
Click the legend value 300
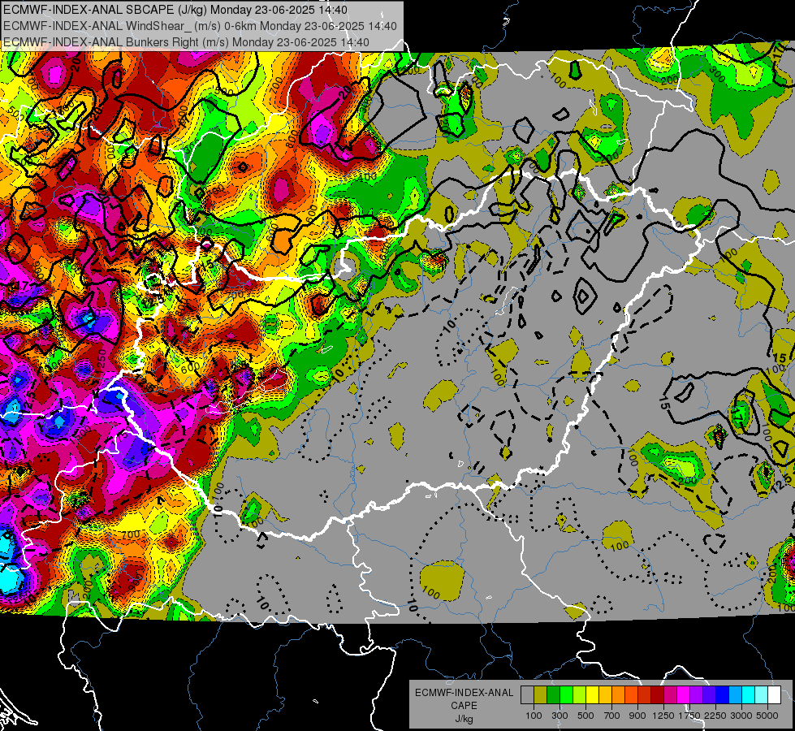(x=560, y=716)
